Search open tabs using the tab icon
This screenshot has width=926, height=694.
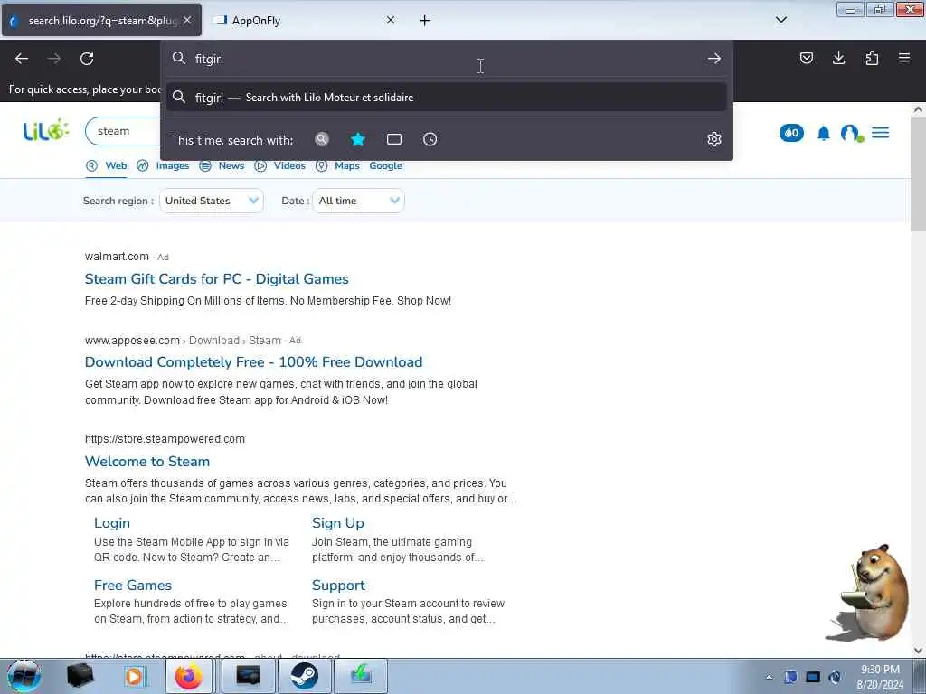[x=394, y=139]
